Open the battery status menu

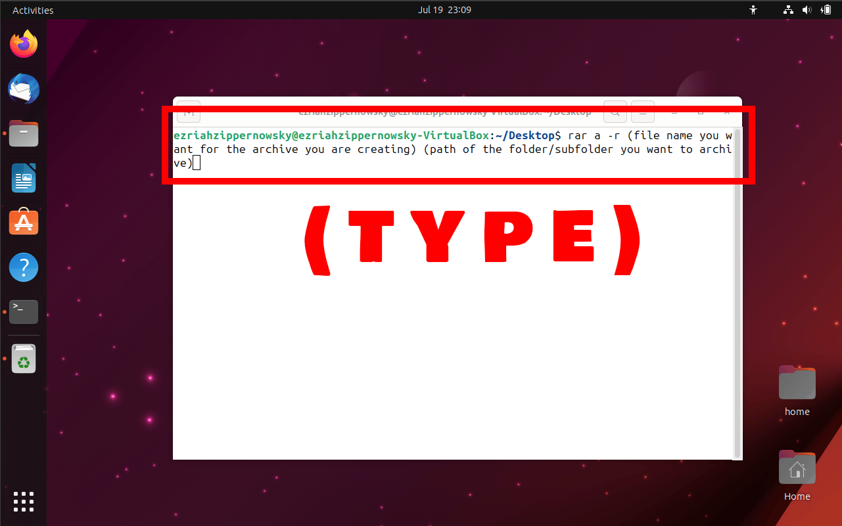pos(826,10)
